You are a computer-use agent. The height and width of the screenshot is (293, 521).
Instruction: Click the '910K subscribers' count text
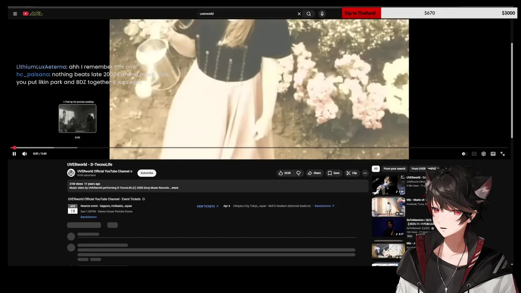(x=87, y=175)
